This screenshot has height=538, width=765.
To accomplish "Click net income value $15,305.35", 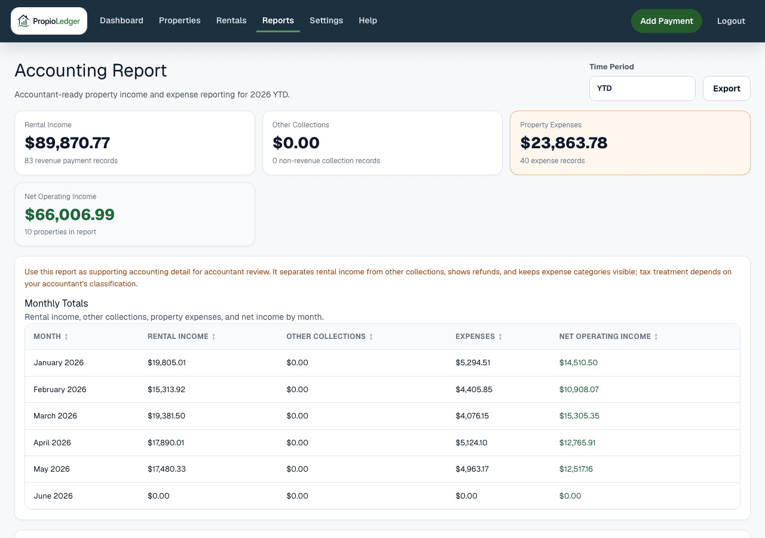I will [579, 416].
